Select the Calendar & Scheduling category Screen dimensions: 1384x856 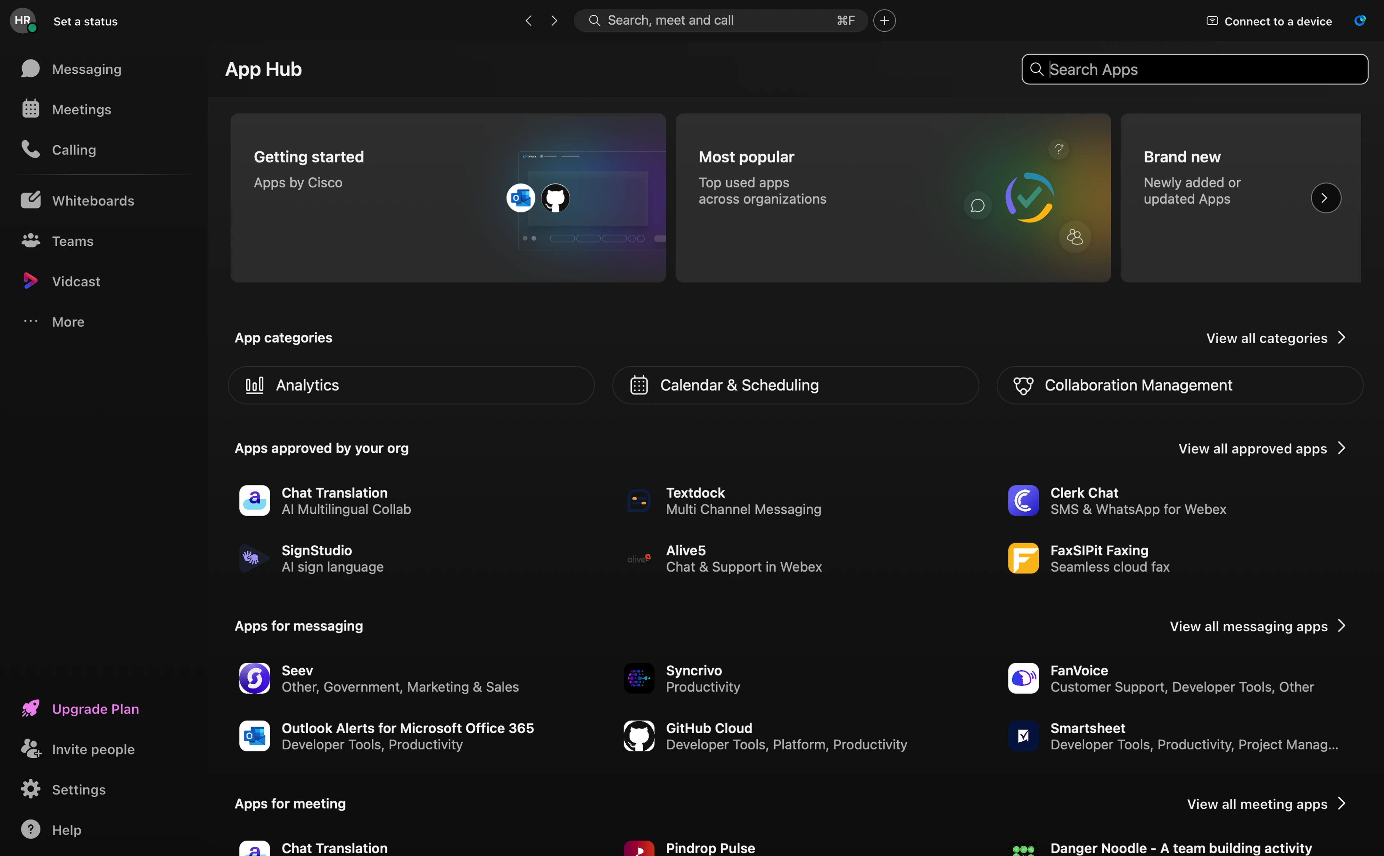point(795,385)
